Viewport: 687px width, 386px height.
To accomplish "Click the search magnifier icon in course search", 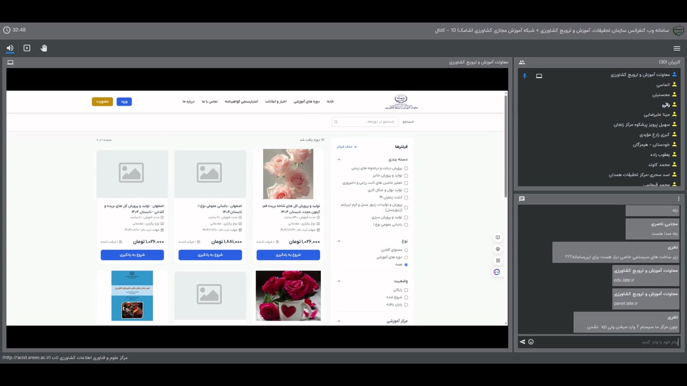I will coord(336,122).
